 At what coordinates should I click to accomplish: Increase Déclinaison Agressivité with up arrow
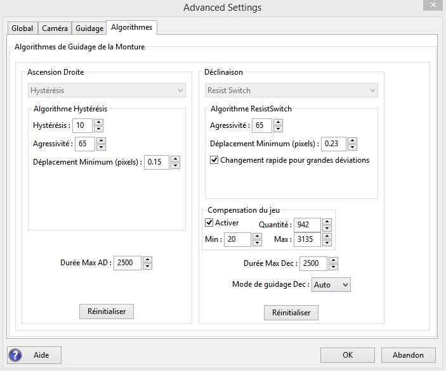click(278, 122)
